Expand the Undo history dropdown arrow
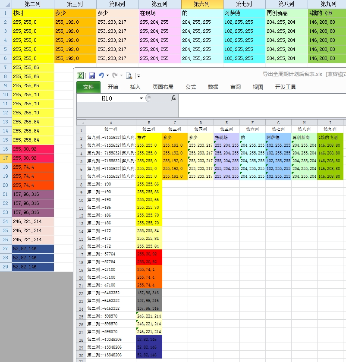Viewport: 346px width, 362px height. (x=107, y=76)
